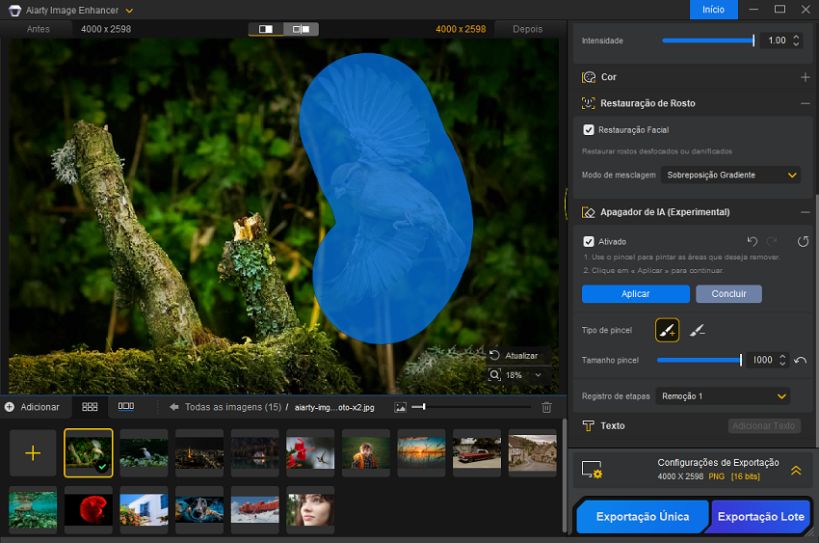This screenshot has width=819, height=543.
Task: Select the subtract brush tool
Action: 697,330
